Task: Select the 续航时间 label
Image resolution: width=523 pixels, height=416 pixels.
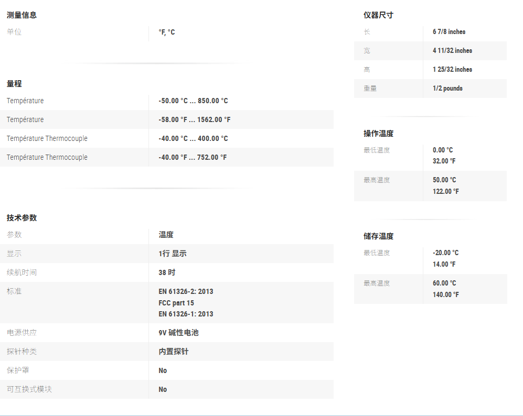Action: click(x=22, y=272)
